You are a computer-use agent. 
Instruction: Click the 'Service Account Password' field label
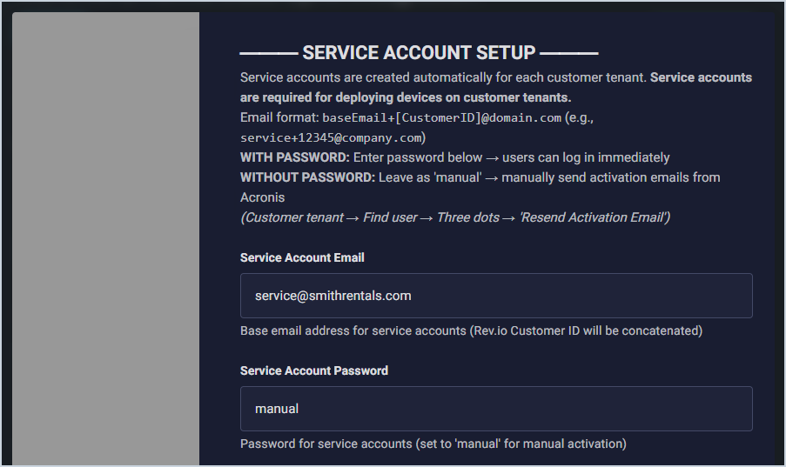pyautogui.click(x=314, y=370)
